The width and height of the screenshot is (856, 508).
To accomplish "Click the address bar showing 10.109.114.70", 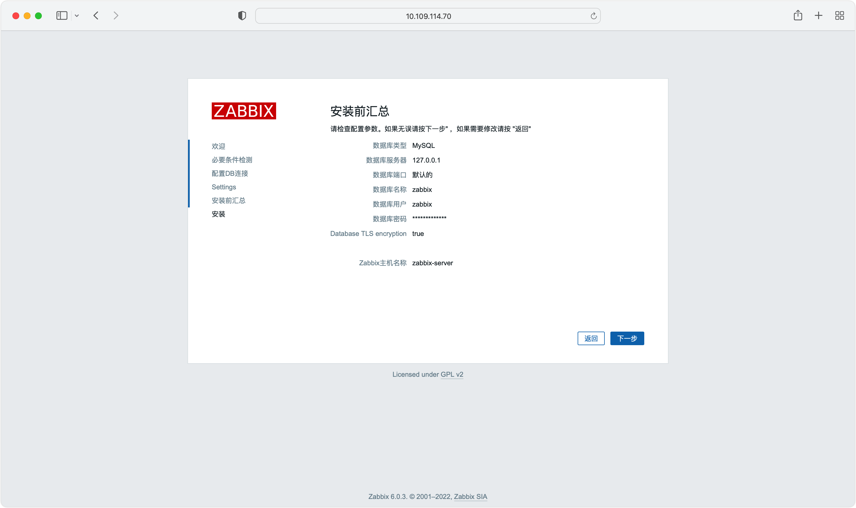I will point(428,16).
